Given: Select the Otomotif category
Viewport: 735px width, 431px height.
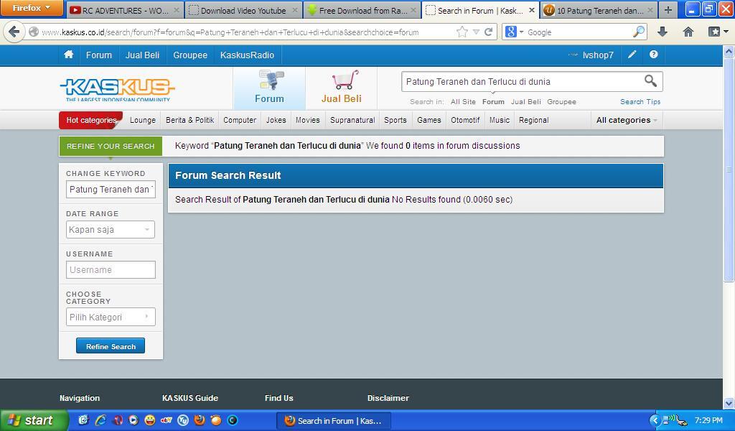Looking at the screenshot, I should (465, 120).
